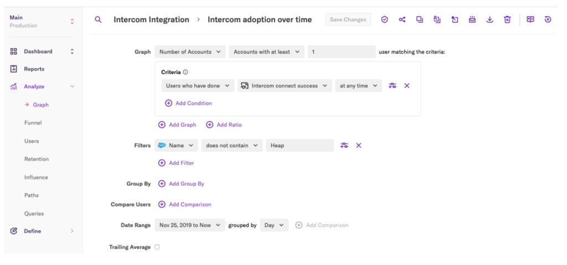Open Retention analysis in sidebar
This screenshot has height=265, width=567.
tap(37, 159)
